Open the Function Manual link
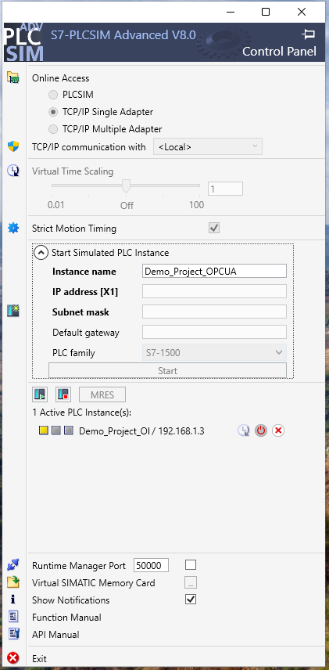329x670 pixels. click(66, 617)
